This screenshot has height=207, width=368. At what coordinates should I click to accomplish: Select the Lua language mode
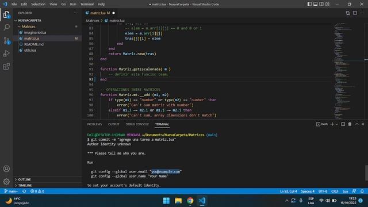[345, 191]
